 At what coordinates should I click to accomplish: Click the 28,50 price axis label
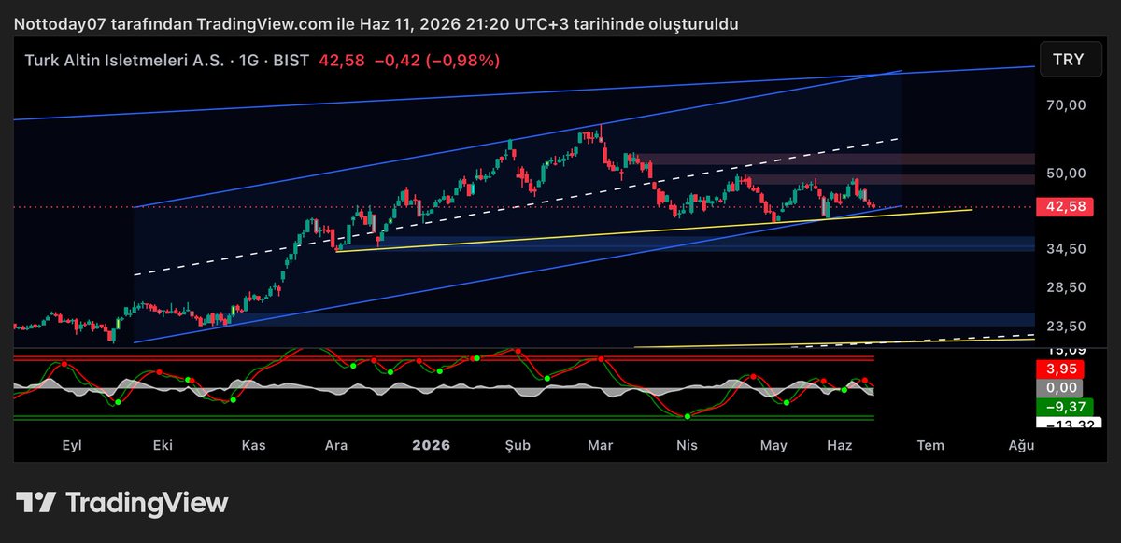tap(1068, 287)
